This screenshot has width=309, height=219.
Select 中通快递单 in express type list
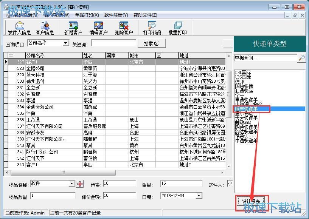tap(246, 140)
